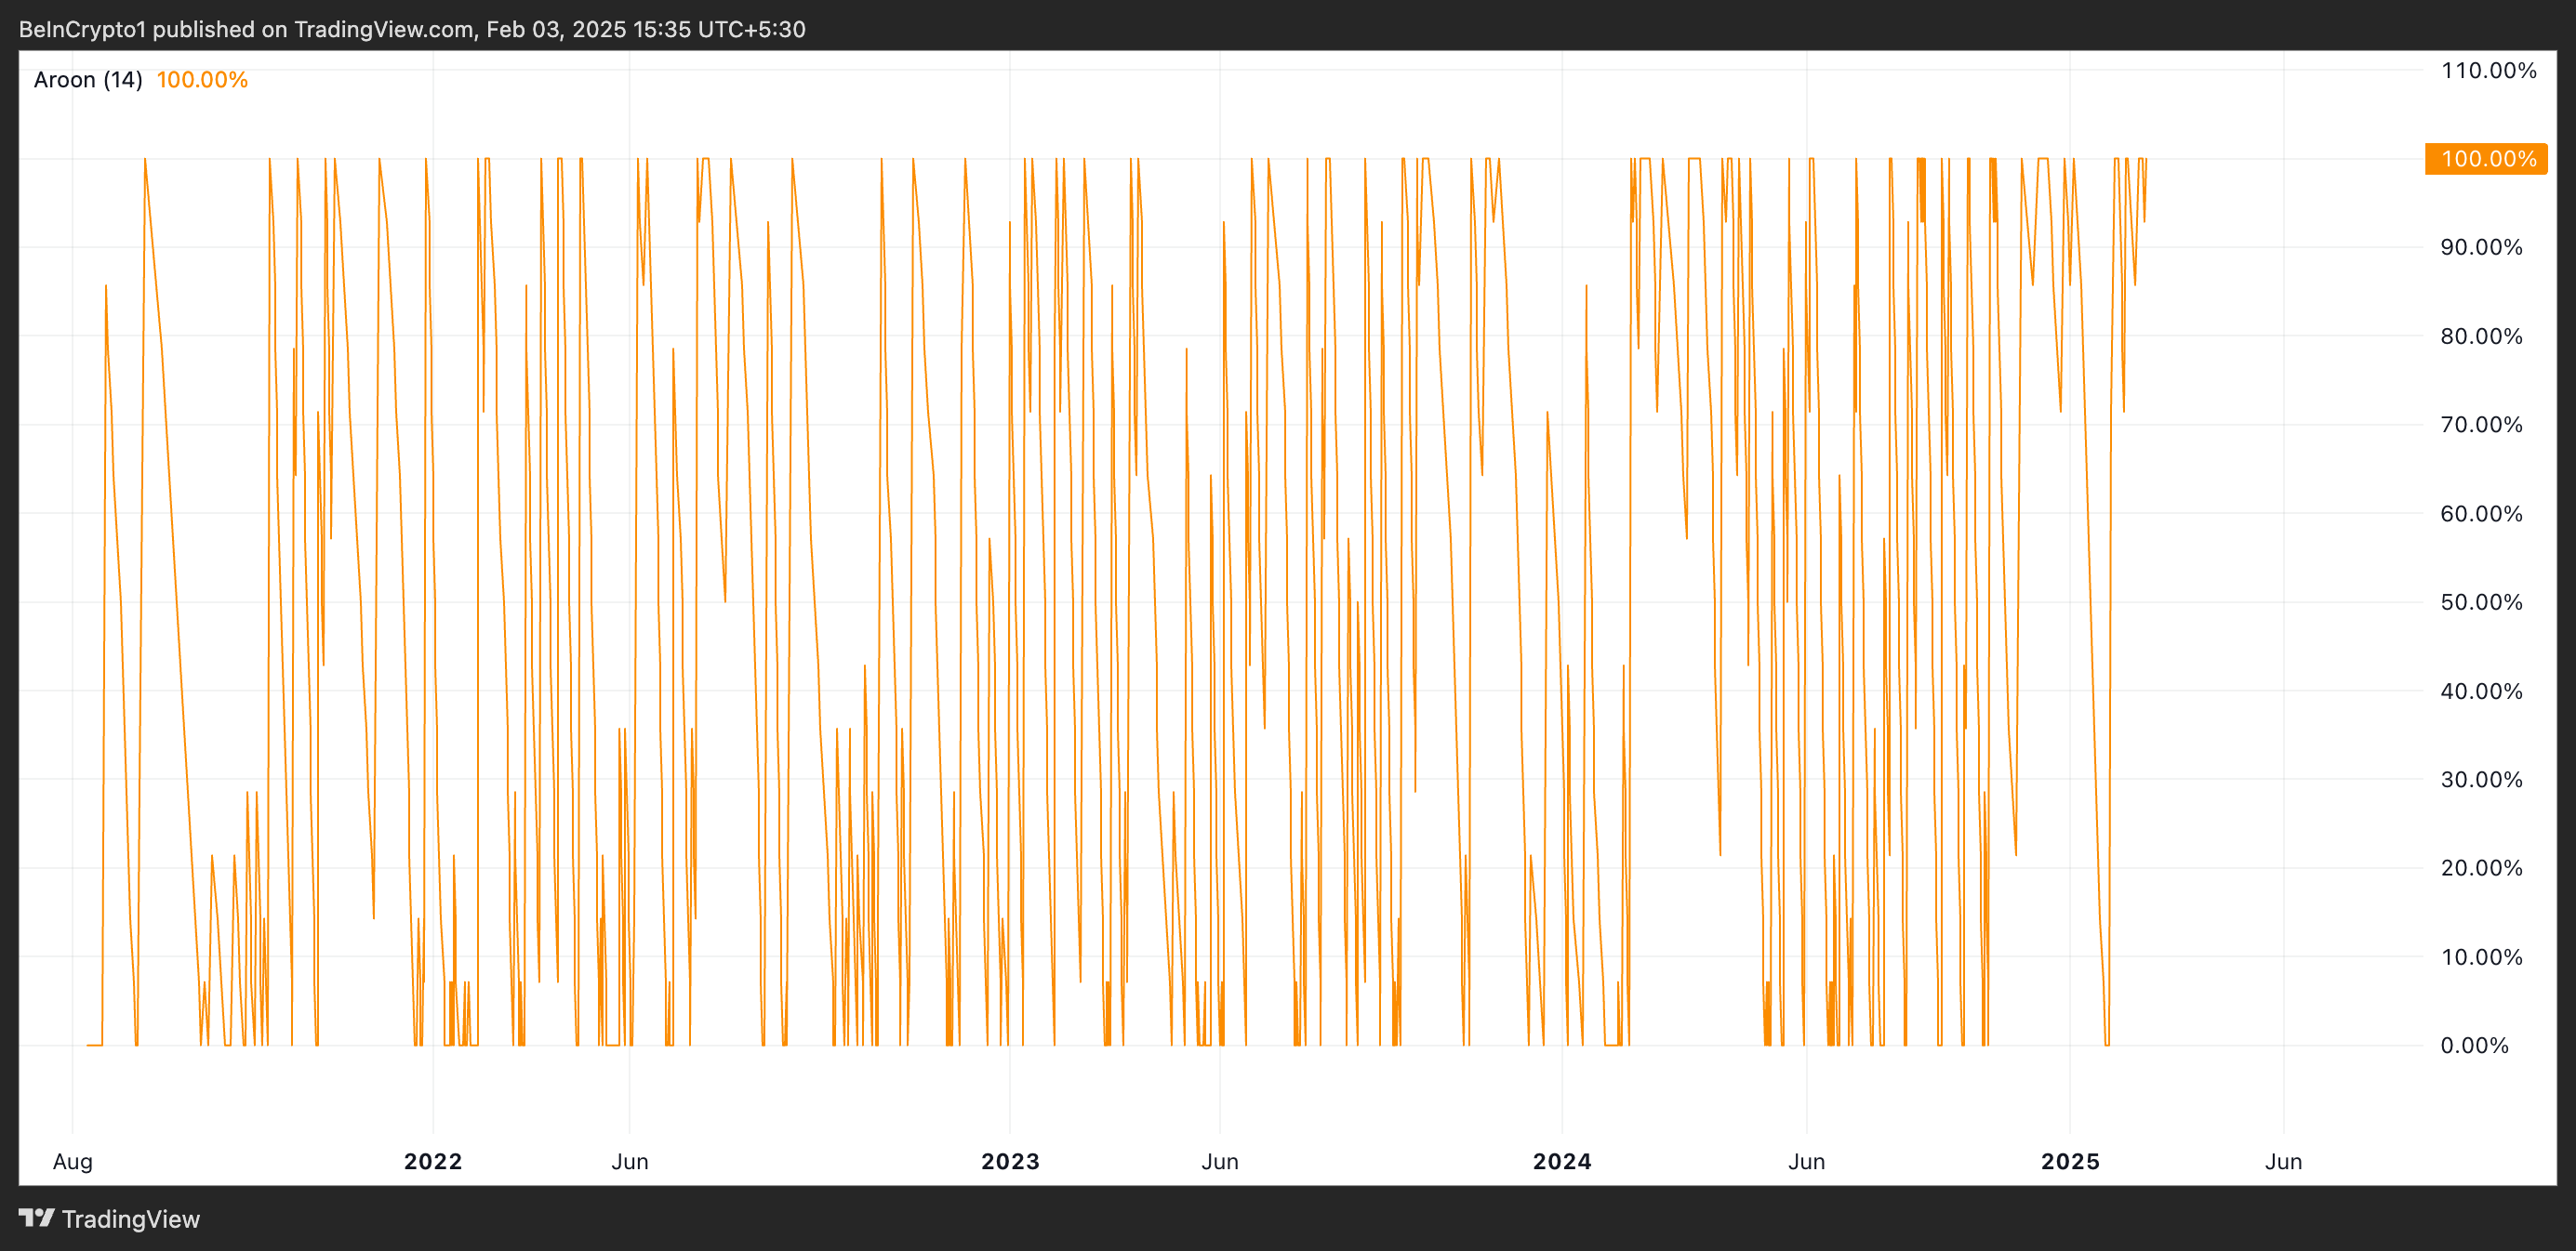Click the 80.00% label on value axis
This screenshot has width=2576, height=1251.
(x=2481, y=336)
